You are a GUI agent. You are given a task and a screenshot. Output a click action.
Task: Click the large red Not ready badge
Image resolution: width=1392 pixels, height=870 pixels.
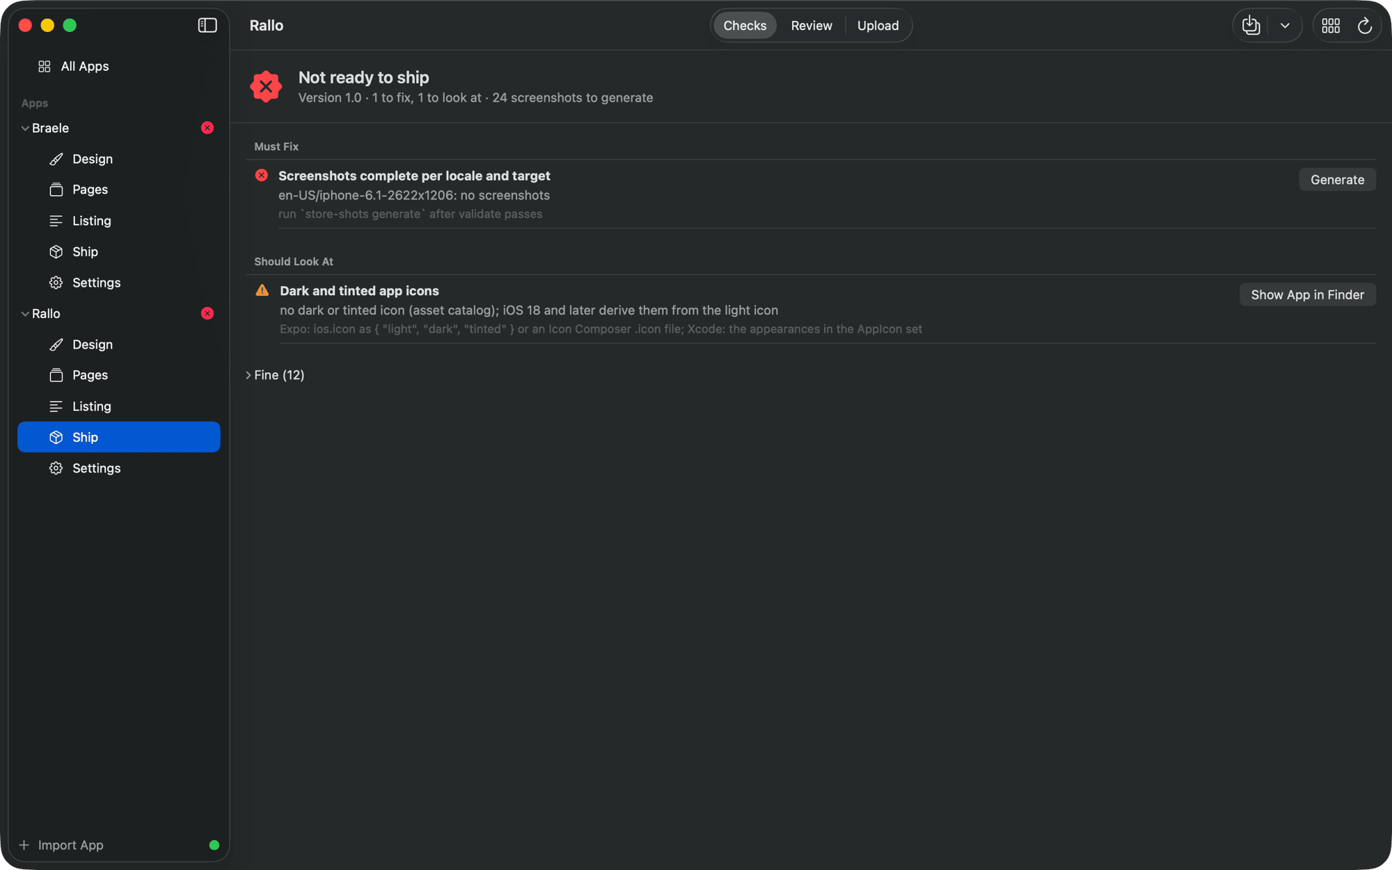click(x=266, y=87)
